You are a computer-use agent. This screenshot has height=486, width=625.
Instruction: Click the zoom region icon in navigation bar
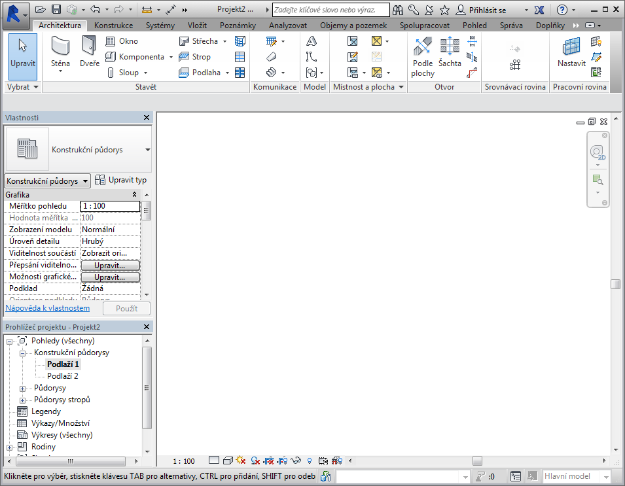coord(598,180)
